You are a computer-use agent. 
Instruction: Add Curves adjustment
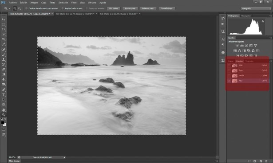pyautogui.click(x=246, y=46)
